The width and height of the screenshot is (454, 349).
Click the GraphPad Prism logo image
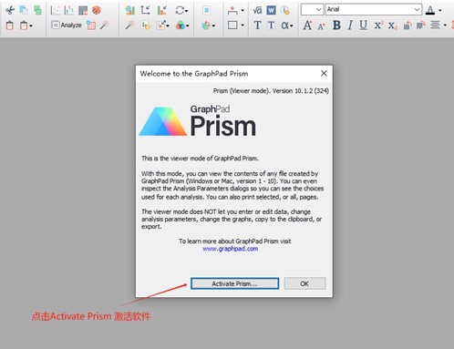coord(198,121)
